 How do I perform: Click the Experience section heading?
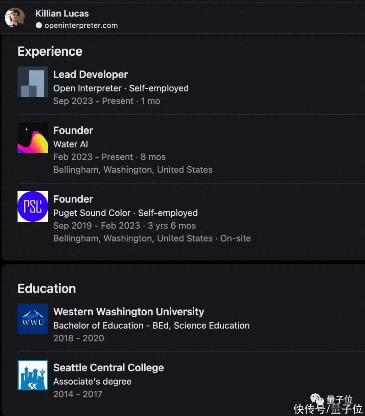pyautogui.click(x=50, y=51)
